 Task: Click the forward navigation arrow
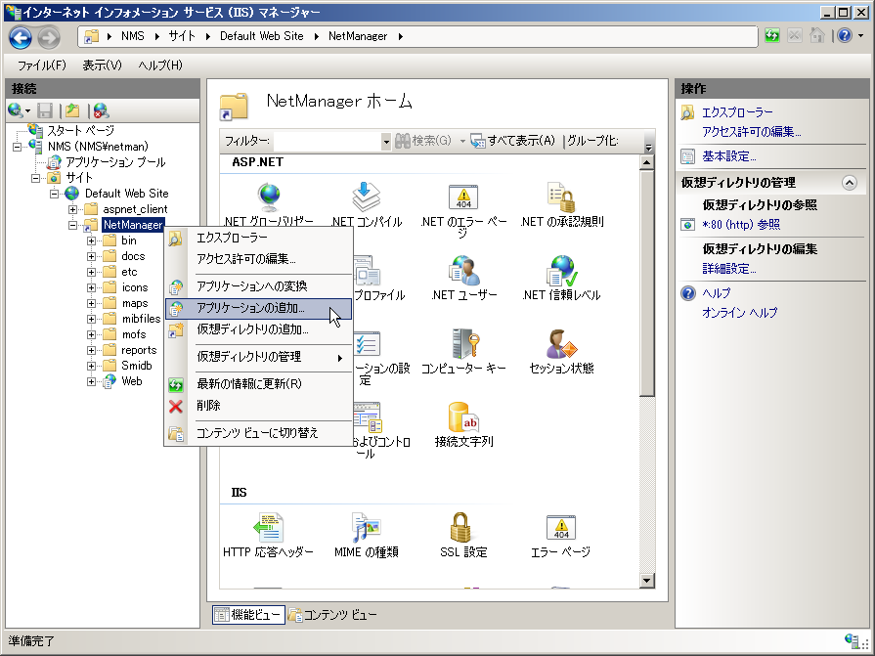click(49, 37)
